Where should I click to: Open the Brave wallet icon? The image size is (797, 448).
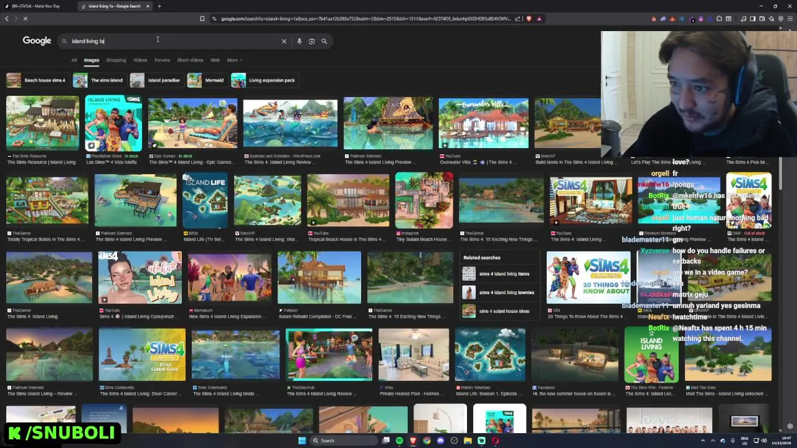762,19
